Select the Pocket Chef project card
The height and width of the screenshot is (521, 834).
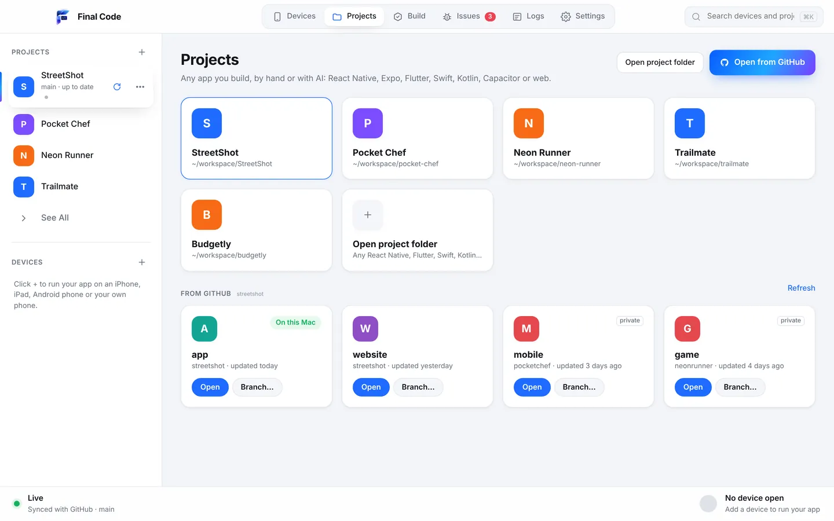[418, 138]
